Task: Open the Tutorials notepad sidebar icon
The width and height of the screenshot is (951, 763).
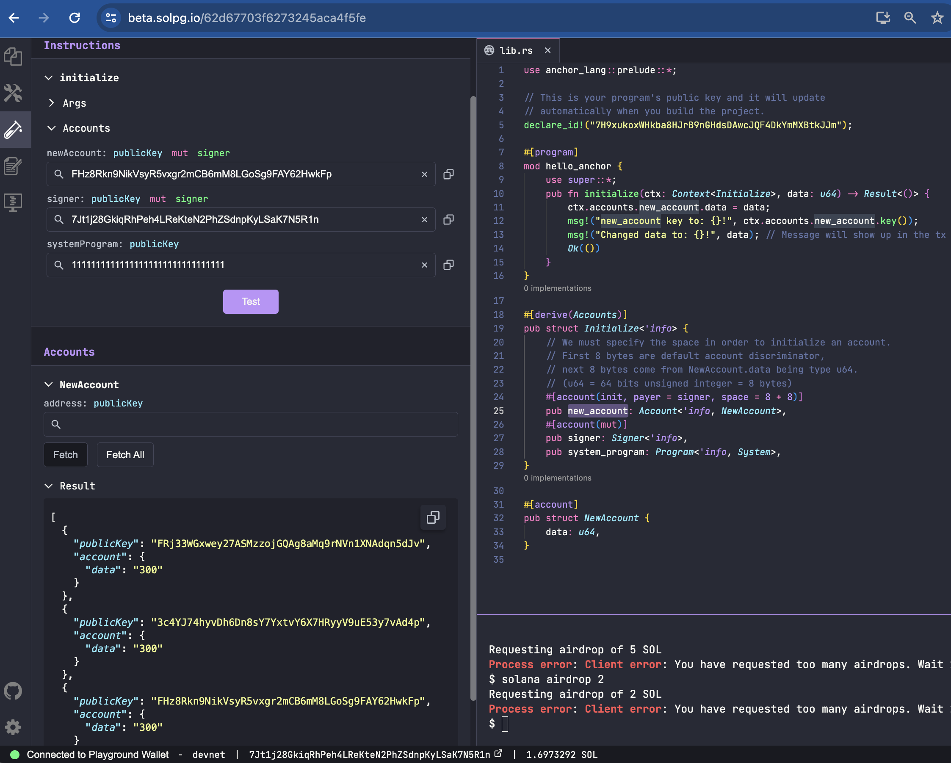Action: pos(13,166)
